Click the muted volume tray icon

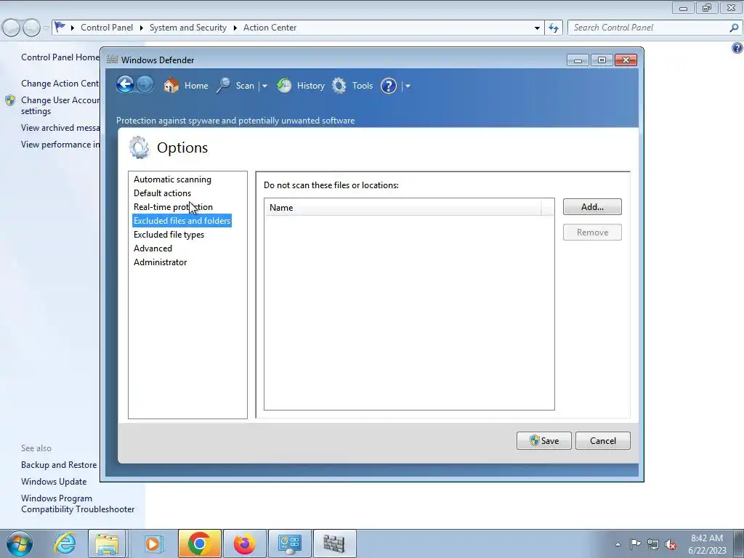click(671, 544)
